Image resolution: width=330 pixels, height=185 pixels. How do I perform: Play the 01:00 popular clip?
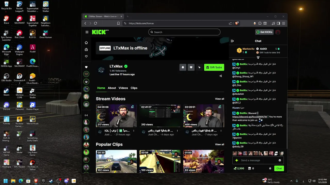pyautogui.click(x=204, y=161)
